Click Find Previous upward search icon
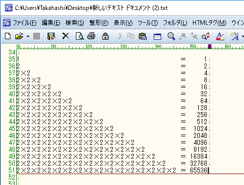 [194, 36]
